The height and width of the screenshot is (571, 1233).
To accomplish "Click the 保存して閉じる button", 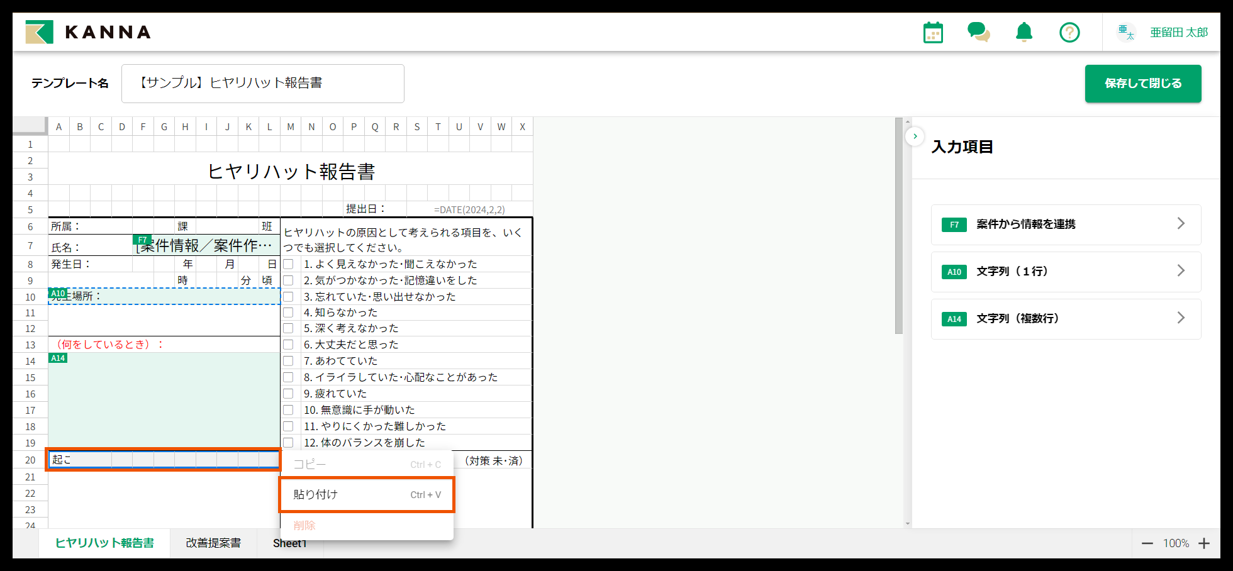I will pos(1143,84).
